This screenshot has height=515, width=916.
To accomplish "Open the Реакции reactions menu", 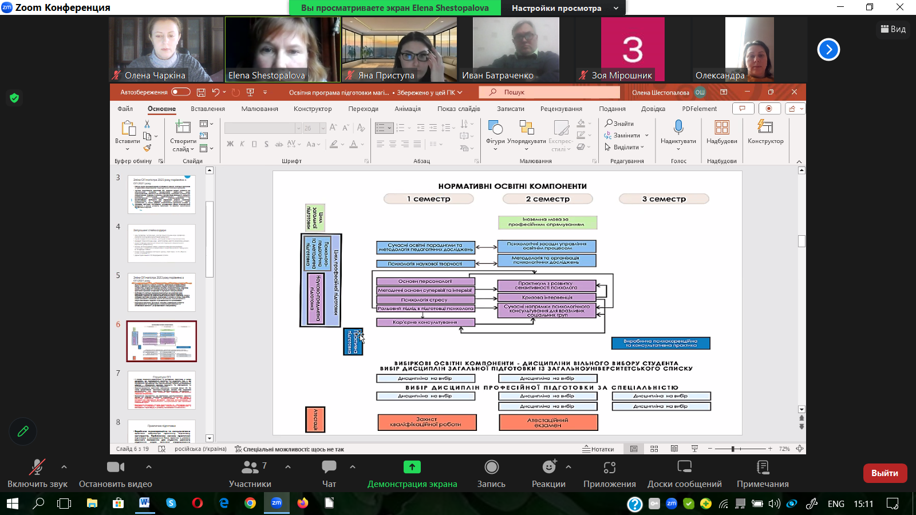I will (548, 474).
